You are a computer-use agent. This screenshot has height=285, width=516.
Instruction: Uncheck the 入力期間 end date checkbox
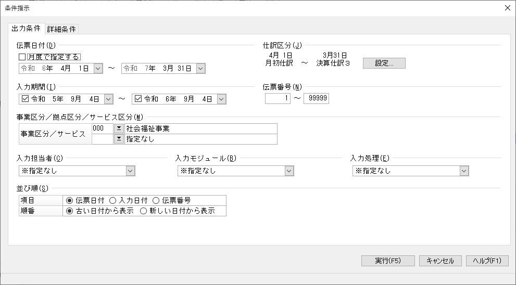coord(138,99)
